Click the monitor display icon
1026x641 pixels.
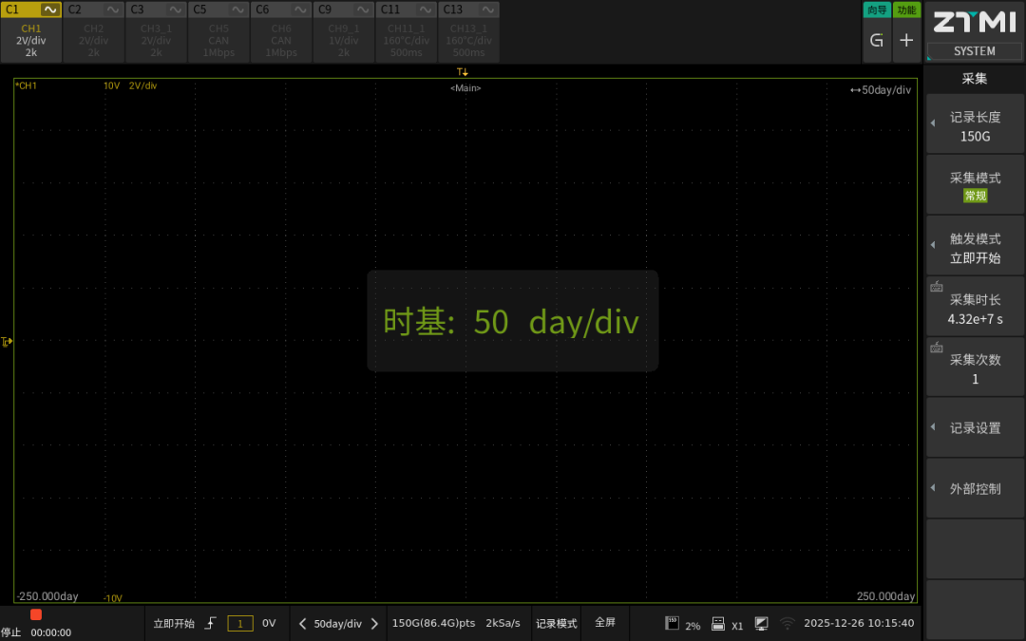click(762, 623)
